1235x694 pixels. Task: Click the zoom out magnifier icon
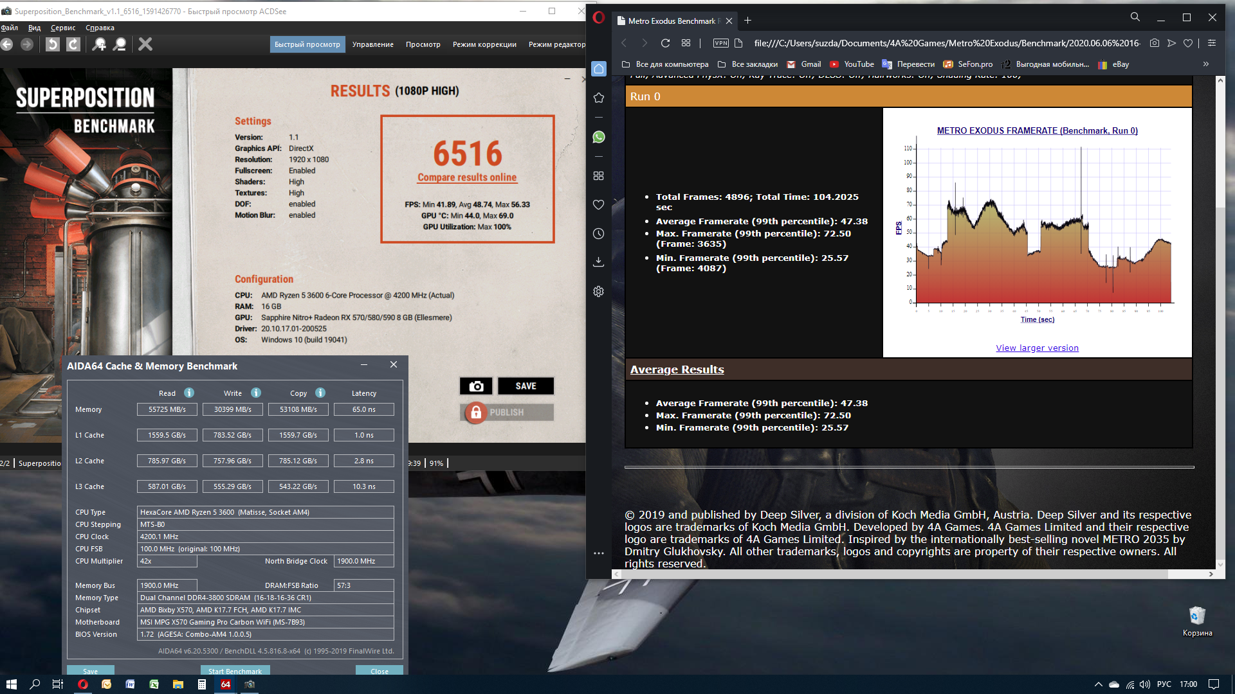[x=120, y=44]
